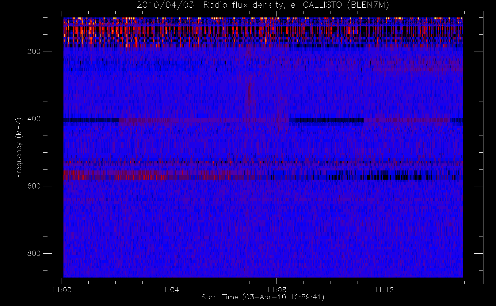Click the 400 frequency tick label
The height and width of the screenshot is (306, 496).
click(x=34, y=119)
